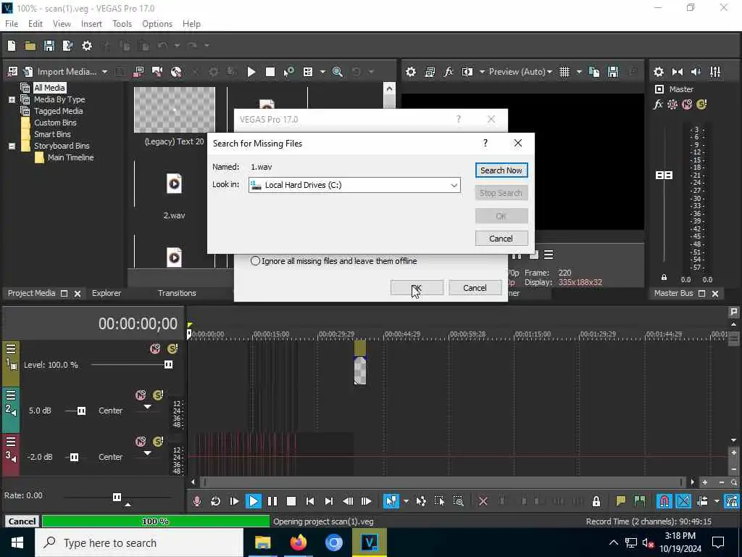Toggle lock envelopes padlock icon

click(596, 501)
